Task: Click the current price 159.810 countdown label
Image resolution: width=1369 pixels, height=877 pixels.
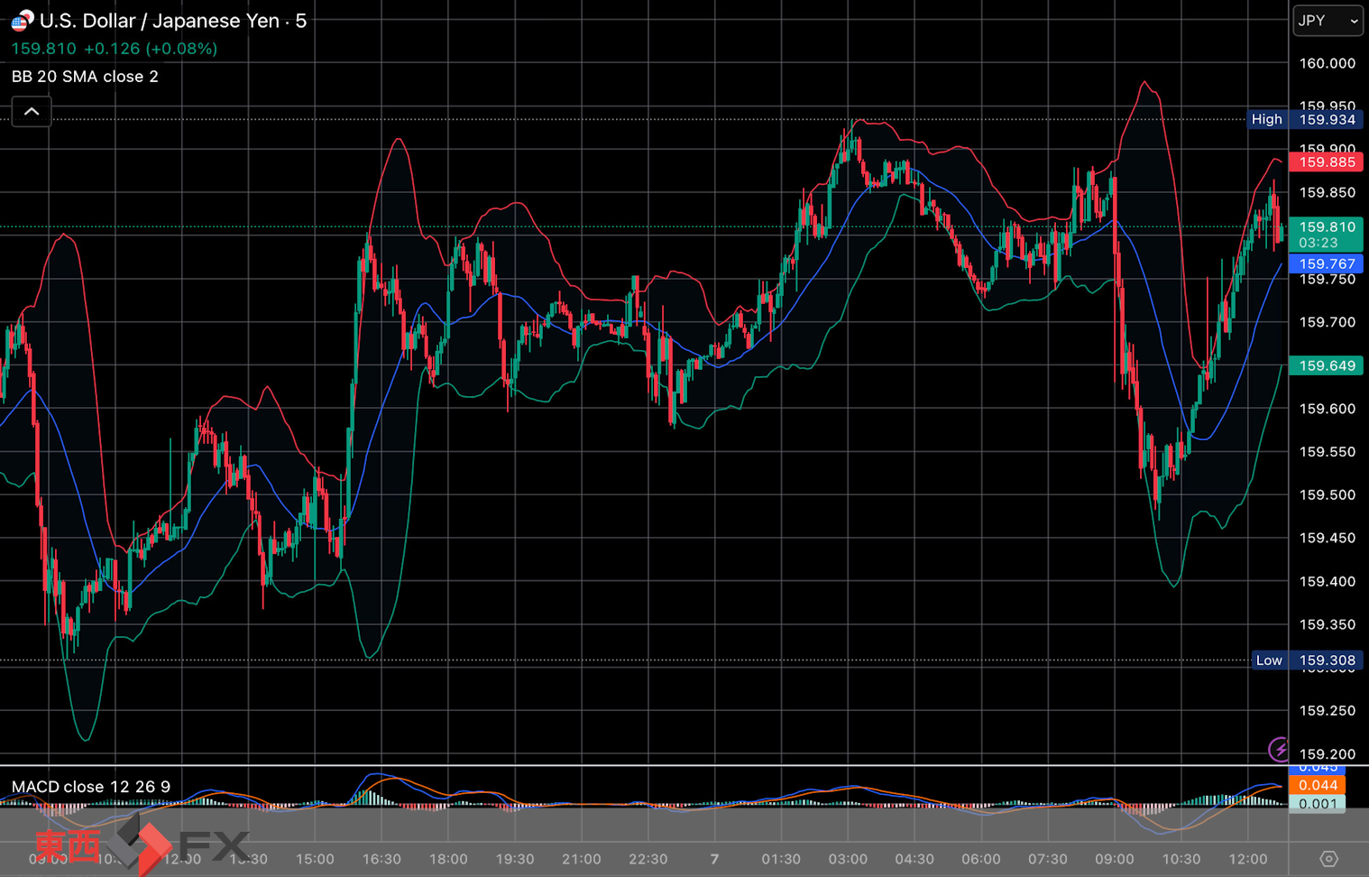Action: coord(1326,234)
